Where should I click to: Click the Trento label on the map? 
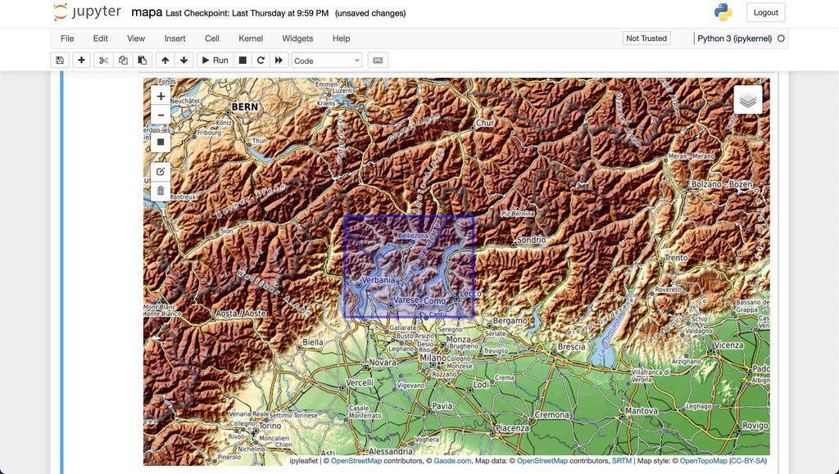coord(676,258)
